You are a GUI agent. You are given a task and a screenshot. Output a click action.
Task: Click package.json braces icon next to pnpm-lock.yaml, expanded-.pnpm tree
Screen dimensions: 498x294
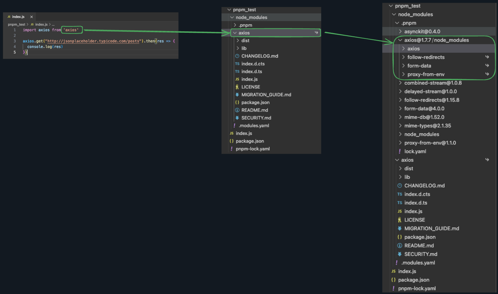click(394, 280)
